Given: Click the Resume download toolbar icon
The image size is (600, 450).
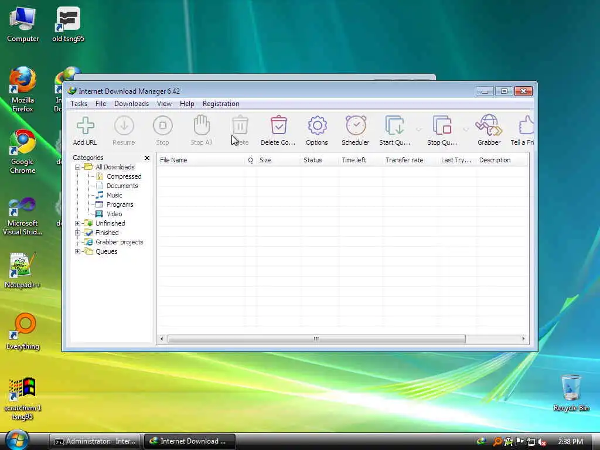Looking at the screenshot, I should click(124, 130).
